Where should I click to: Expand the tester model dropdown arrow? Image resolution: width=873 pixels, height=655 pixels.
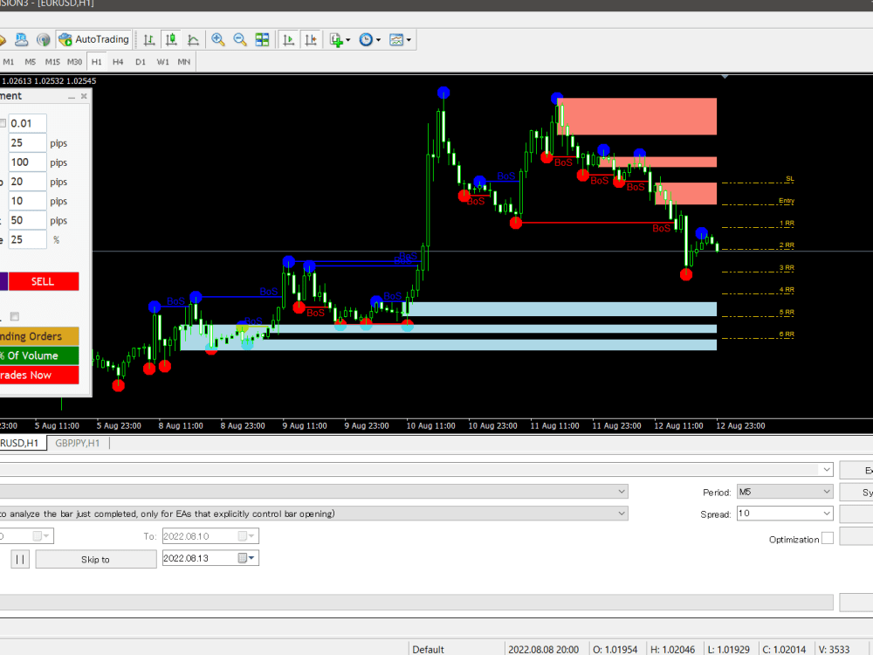(x=622, y=513)
